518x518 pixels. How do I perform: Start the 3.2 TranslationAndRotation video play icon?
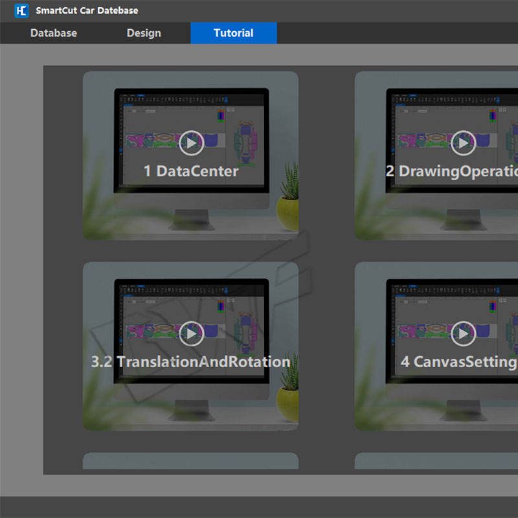tap(191, 333)
